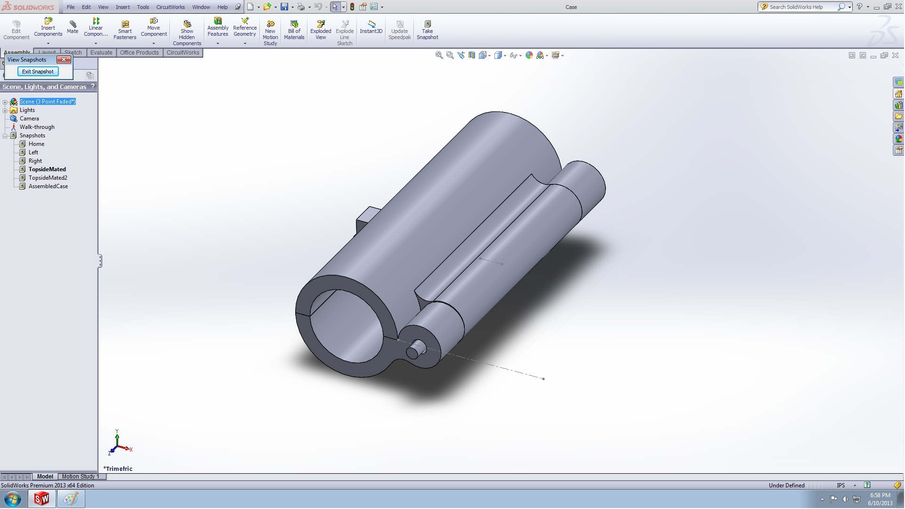Open the Tools menu
The height and width of the screenshot is (509, 905).
143,7
